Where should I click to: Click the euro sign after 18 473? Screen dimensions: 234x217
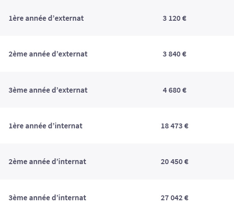click(186, 126)
